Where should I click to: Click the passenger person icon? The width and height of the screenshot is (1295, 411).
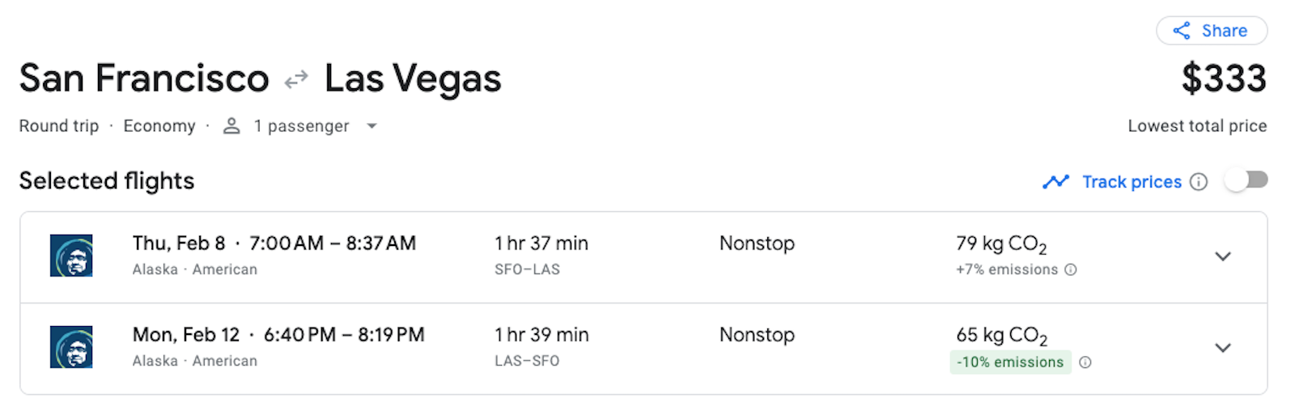click(x=231, y=126)
